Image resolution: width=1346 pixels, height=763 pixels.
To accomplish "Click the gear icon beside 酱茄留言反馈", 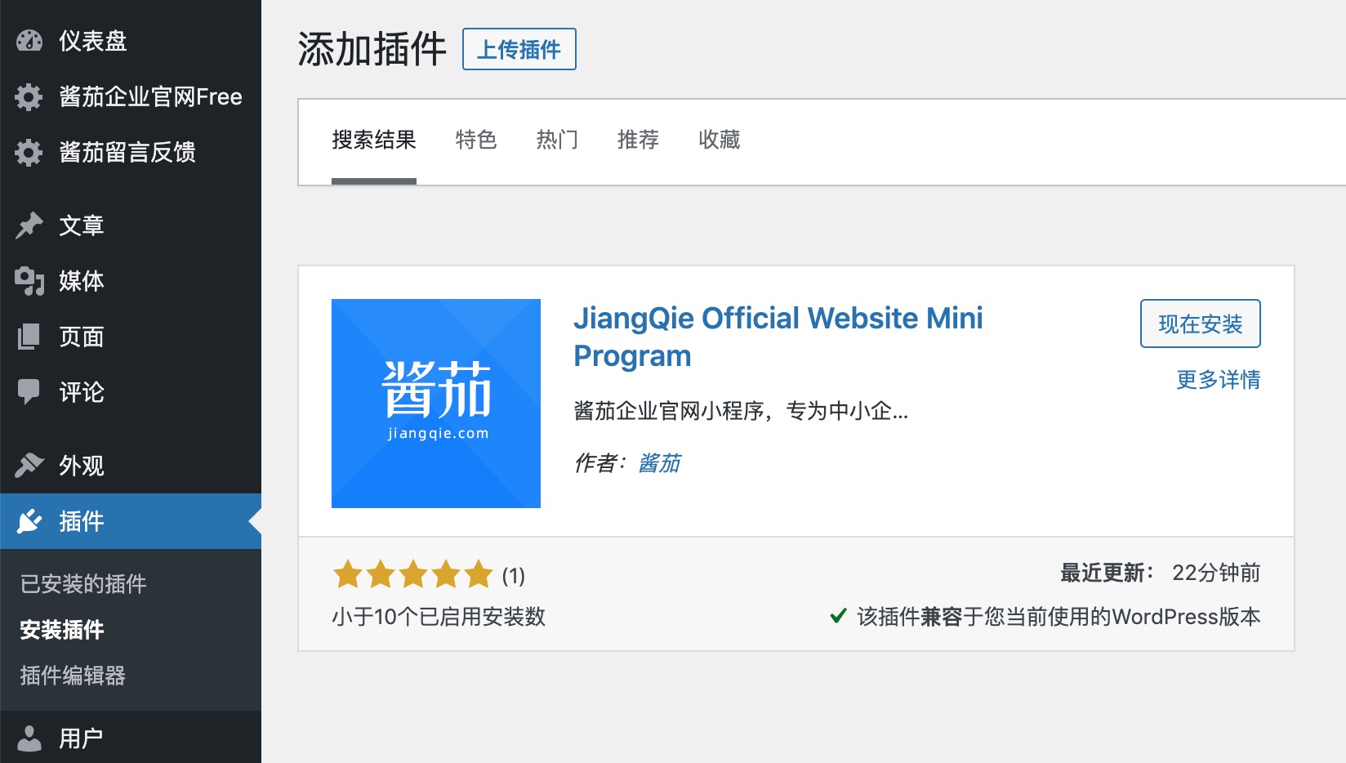I will coord(29,152).
